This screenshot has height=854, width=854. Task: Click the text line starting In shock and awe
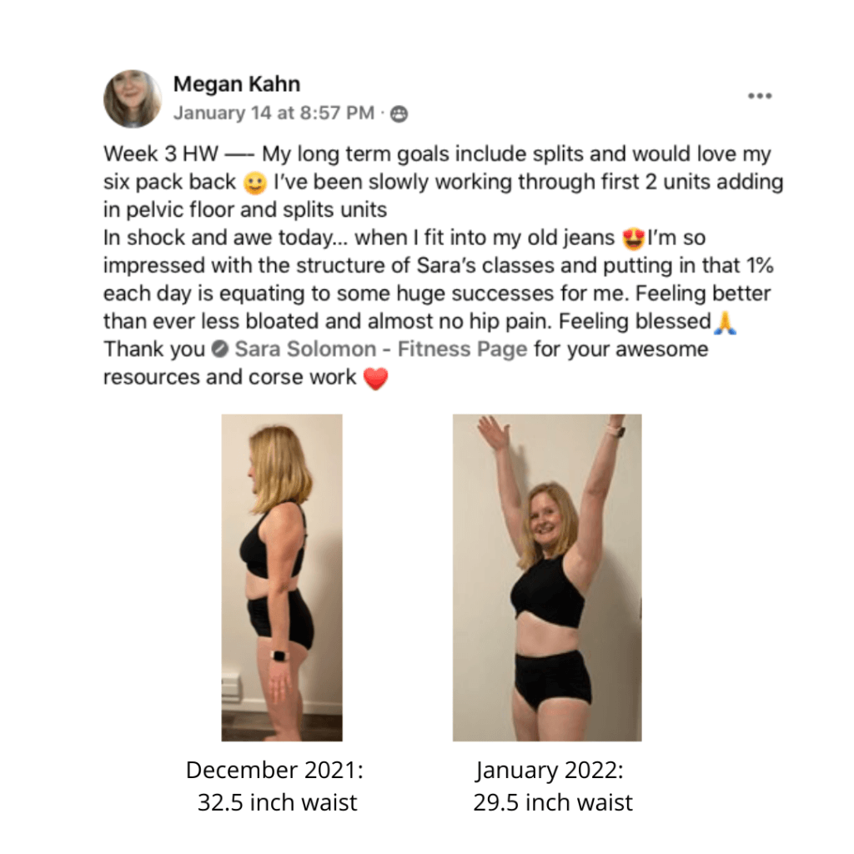pyautogui.click(x=404, y=238)
